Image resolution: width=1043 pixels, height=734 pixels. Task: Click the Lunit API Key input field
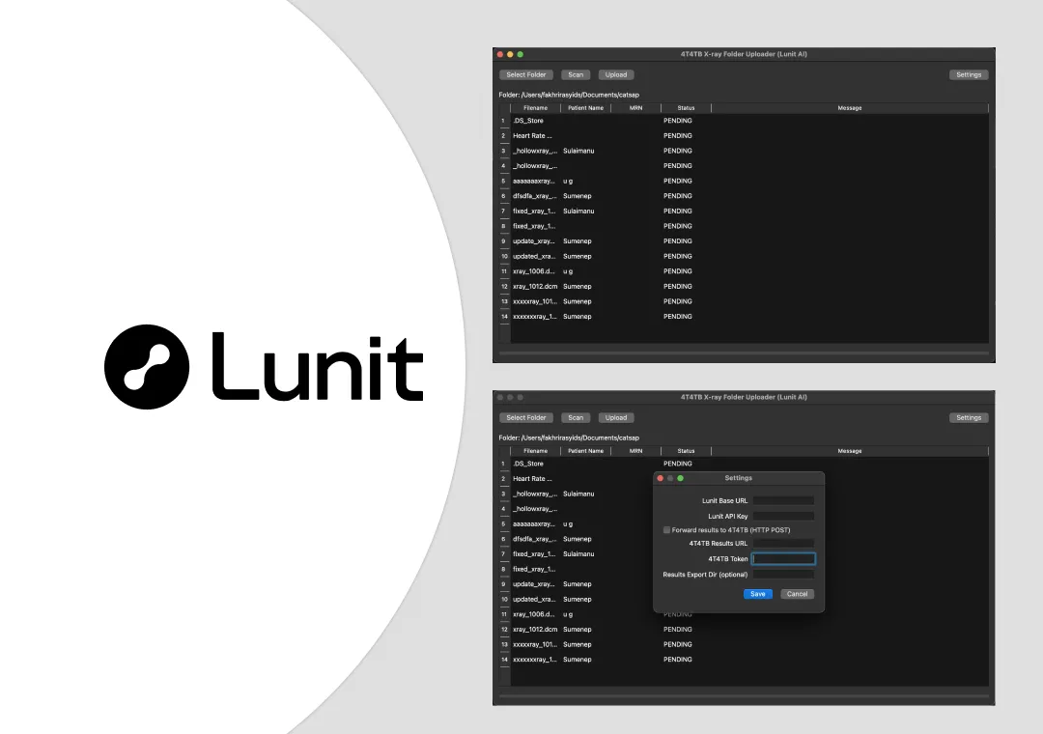coord(783,516)
